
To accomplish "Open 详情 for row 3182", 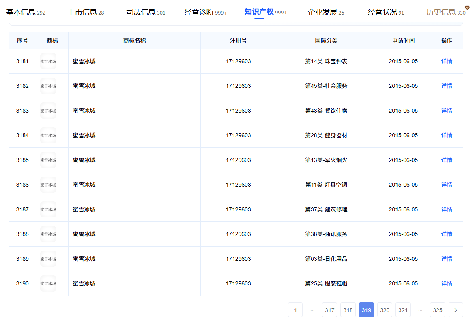I will pos(447,86).
